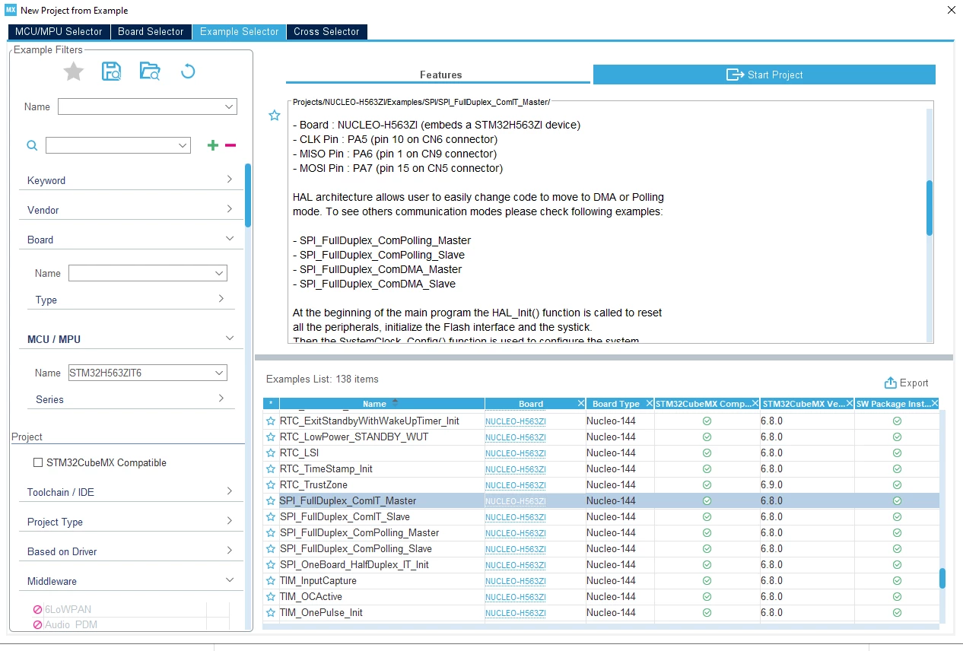Click the Export button above examples list
Image resolution: width=963 pixels, height=651 pixels.
tap(907, 383)
